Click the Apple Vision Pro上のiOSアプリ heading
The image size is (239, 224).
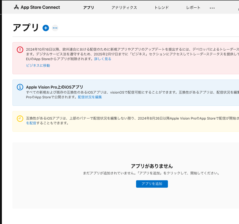pyautogui.click(x=54, y=87)
